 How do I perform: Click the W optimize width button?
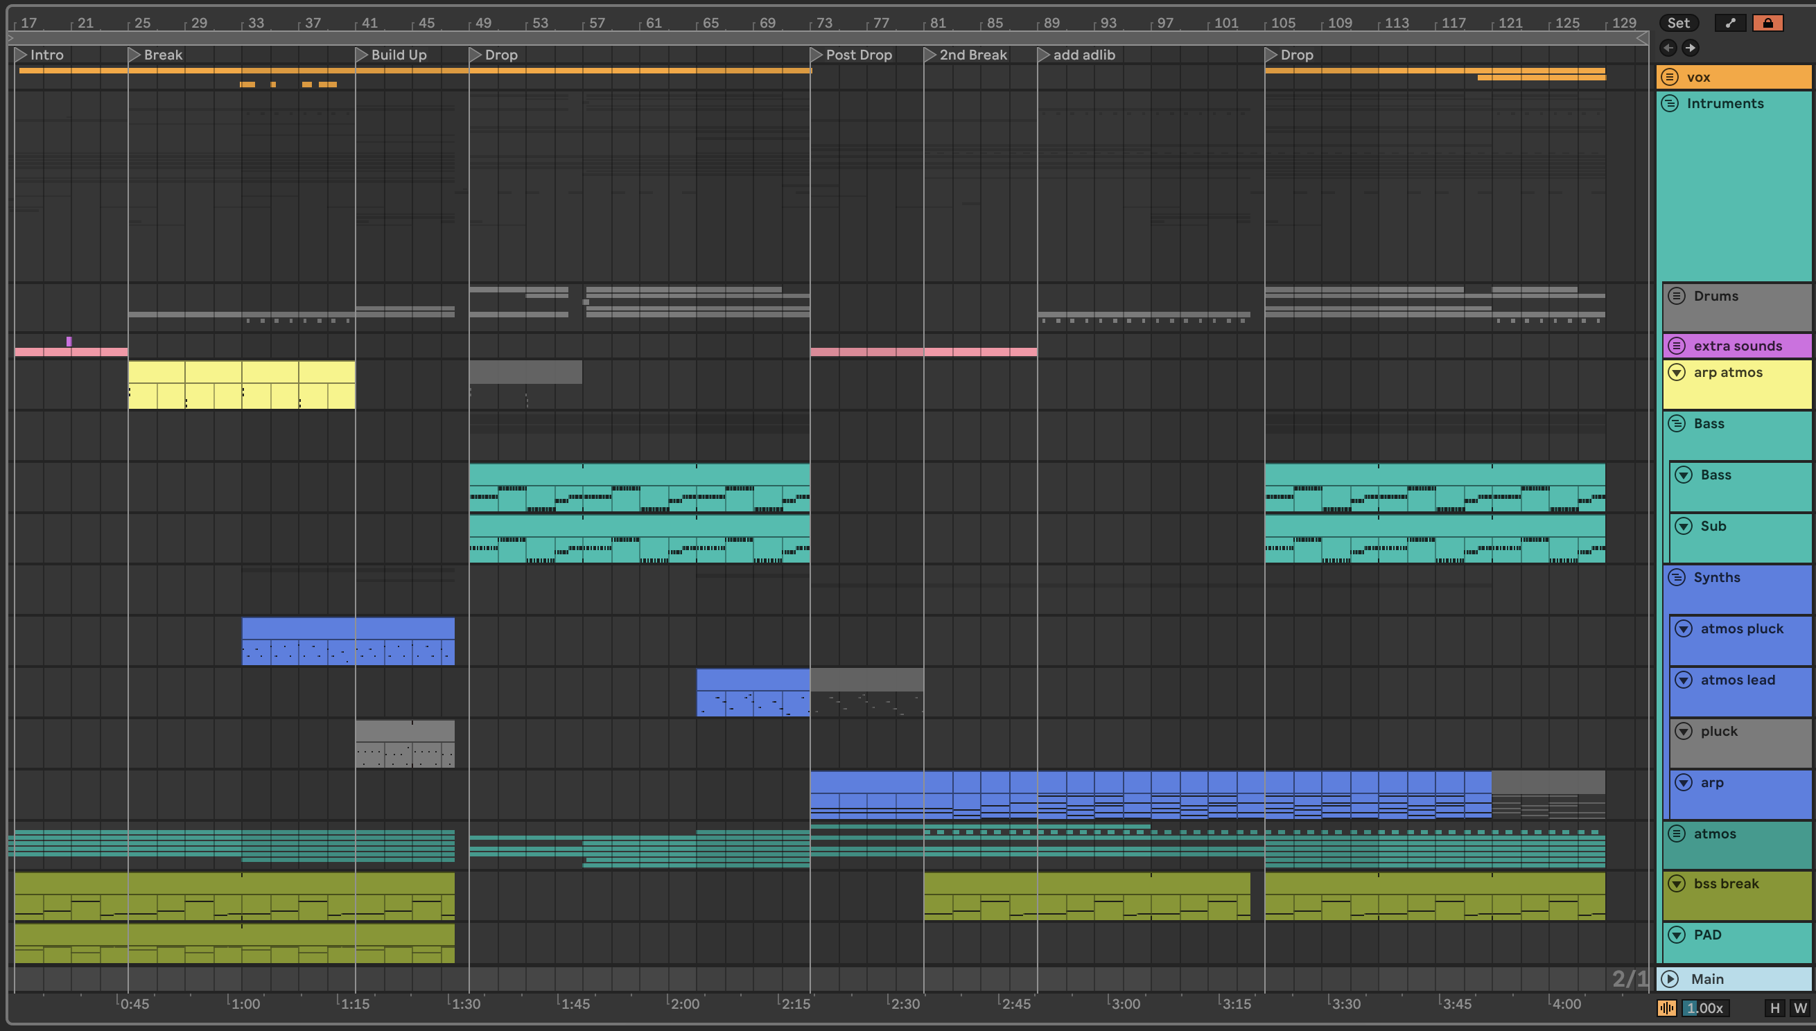click(x=1799, y=1007)
